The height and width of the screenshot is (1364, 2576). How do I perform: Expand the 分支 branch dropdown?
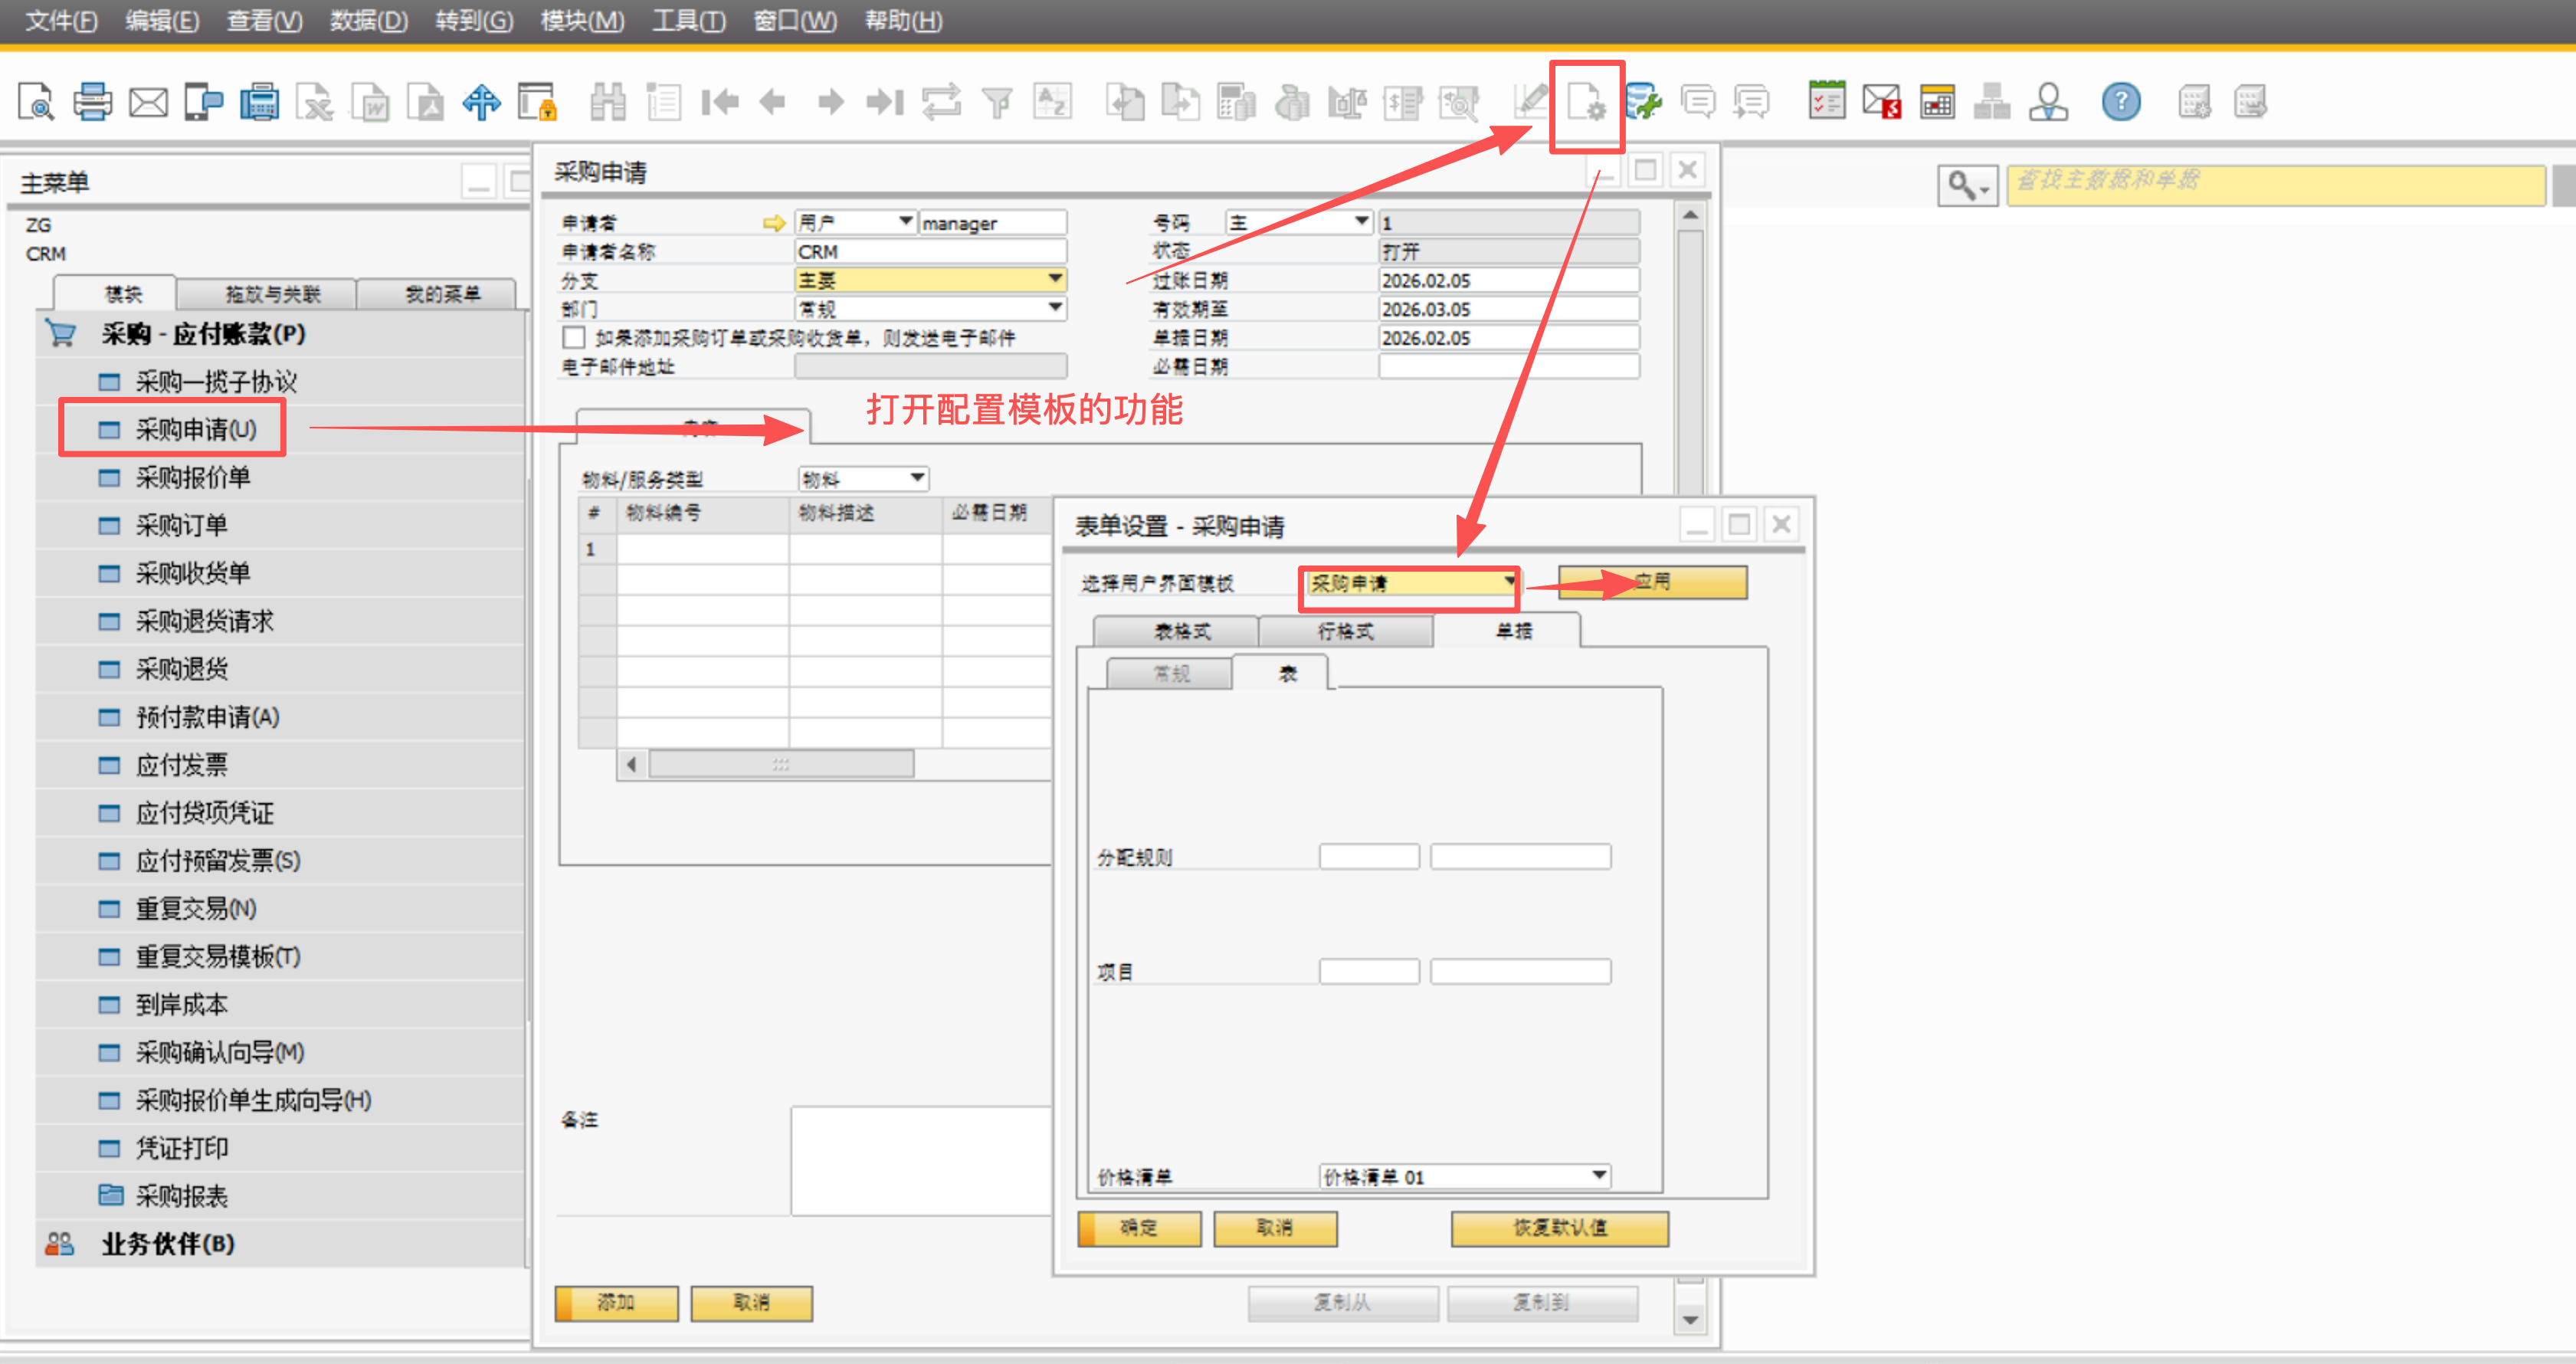1055,280
